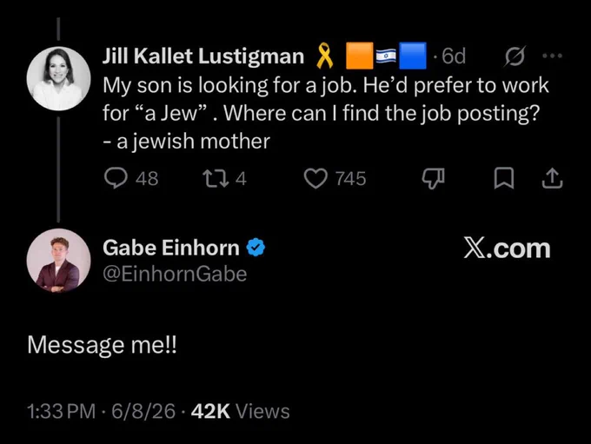The width and height of the screenshot is (591, 444).
Task: Open the share upload icon
Action: (552, 178)
